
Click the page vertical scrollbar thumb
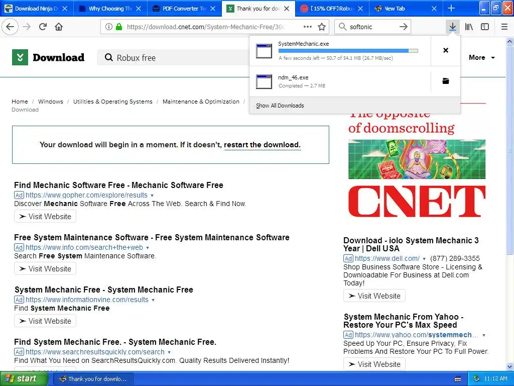510,150
